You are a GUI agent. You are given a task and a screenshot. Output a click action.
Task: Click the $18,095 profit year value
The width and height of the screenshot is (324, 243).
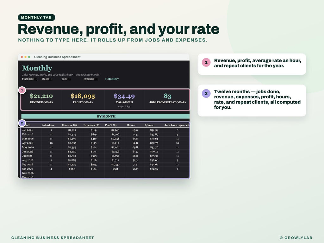83,96
